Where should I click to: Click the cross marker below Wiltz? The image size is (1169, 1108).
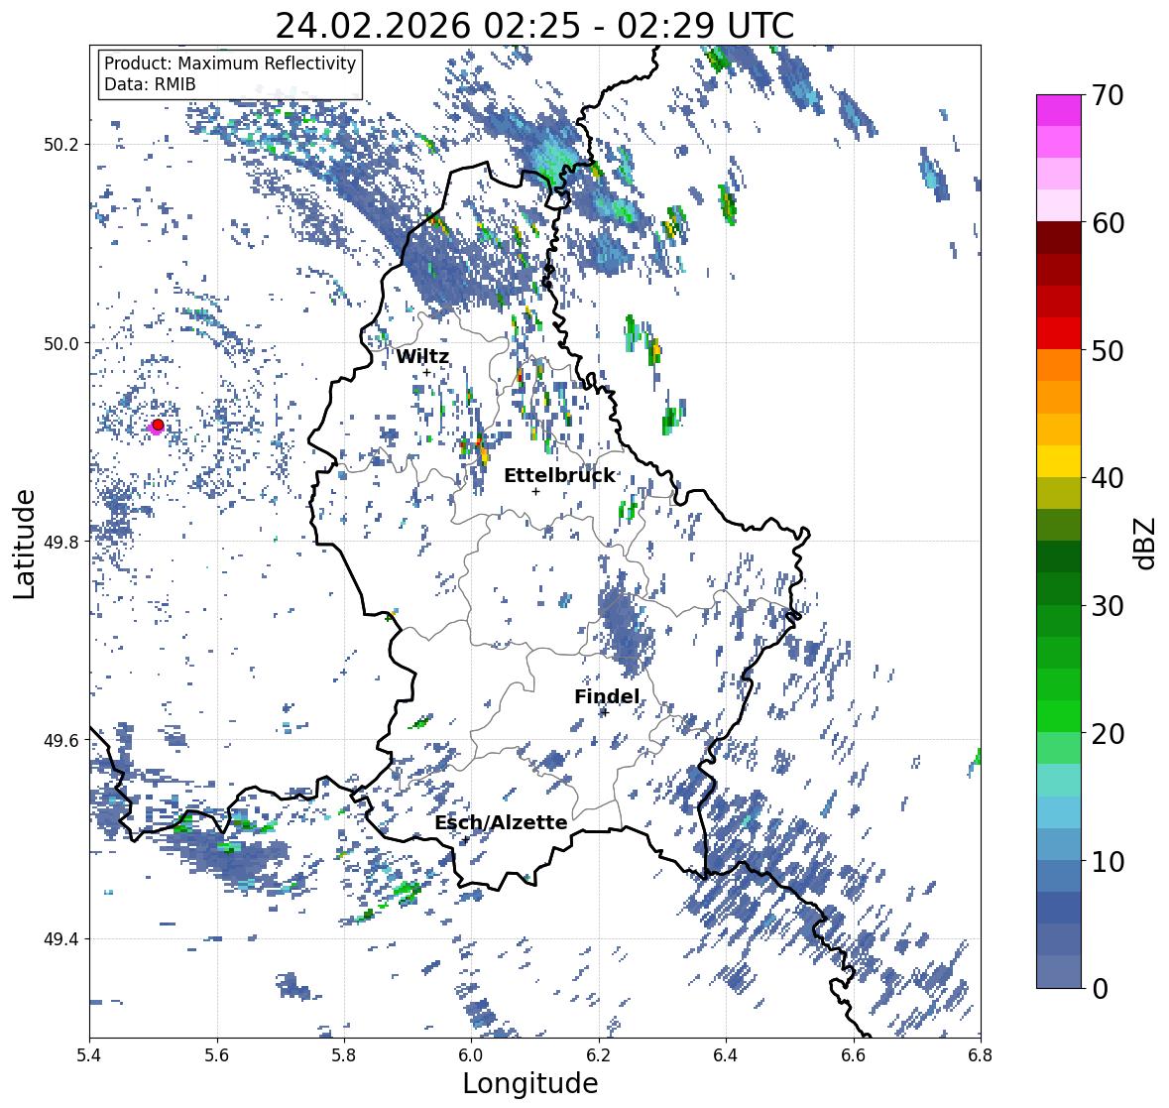[426, 373]
